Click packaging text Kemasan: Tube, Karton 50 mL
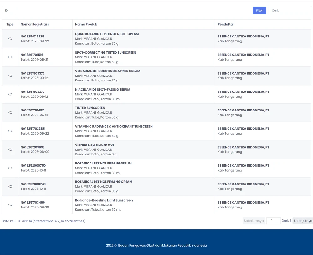Screen dimensions: 313x255 [x=98, y=210]
